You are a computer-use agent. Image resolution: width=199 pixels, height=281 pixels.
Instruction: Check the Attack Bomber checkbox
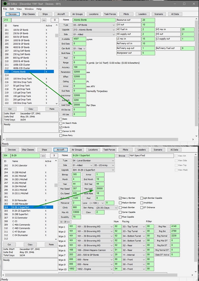click(x=120, y=207)
